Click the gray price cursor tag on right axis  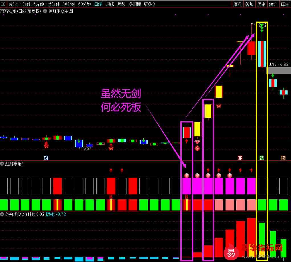[x=278, y=71]
